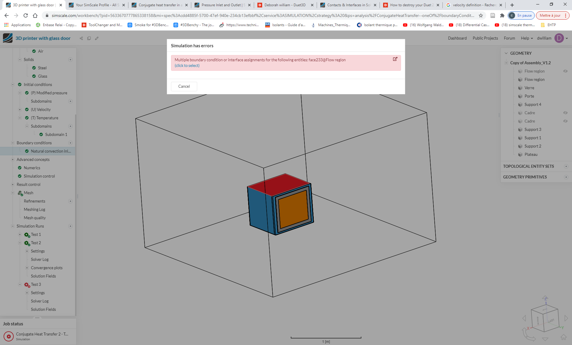This screenshot has width=572, height=345.
Task: Open the Dashboard menu item
Action: point(457,38)
